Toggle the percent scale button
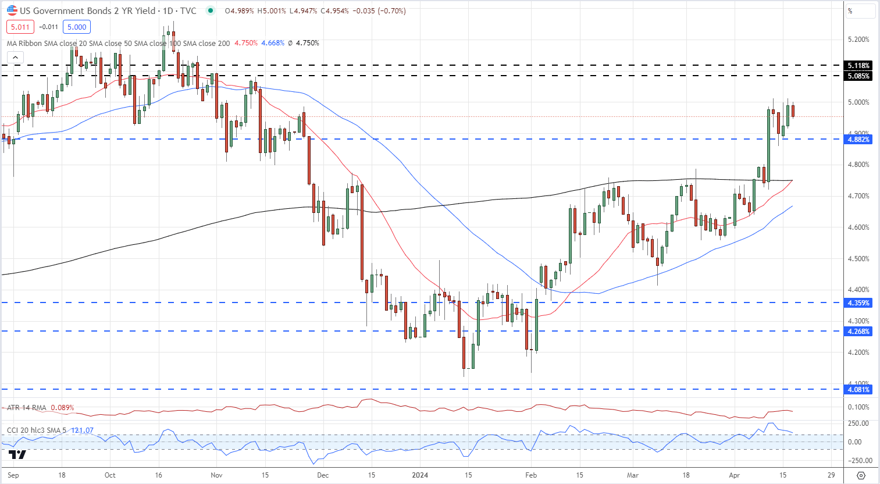880x484 pixels. click(861, 10)
